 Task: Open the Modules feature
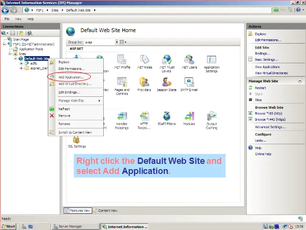point(189,118)
